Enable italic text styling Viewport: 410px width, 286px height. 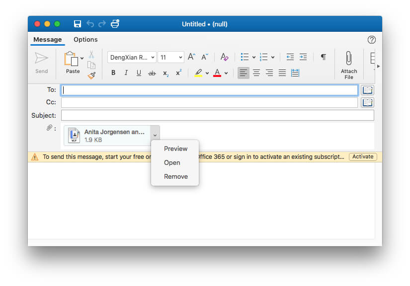[x=126, y=73]
